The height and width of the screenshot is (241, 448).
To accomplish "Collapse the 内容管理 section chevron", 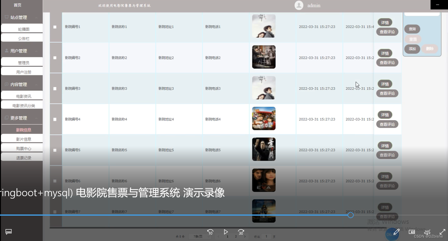I will (x=36, y=85).
